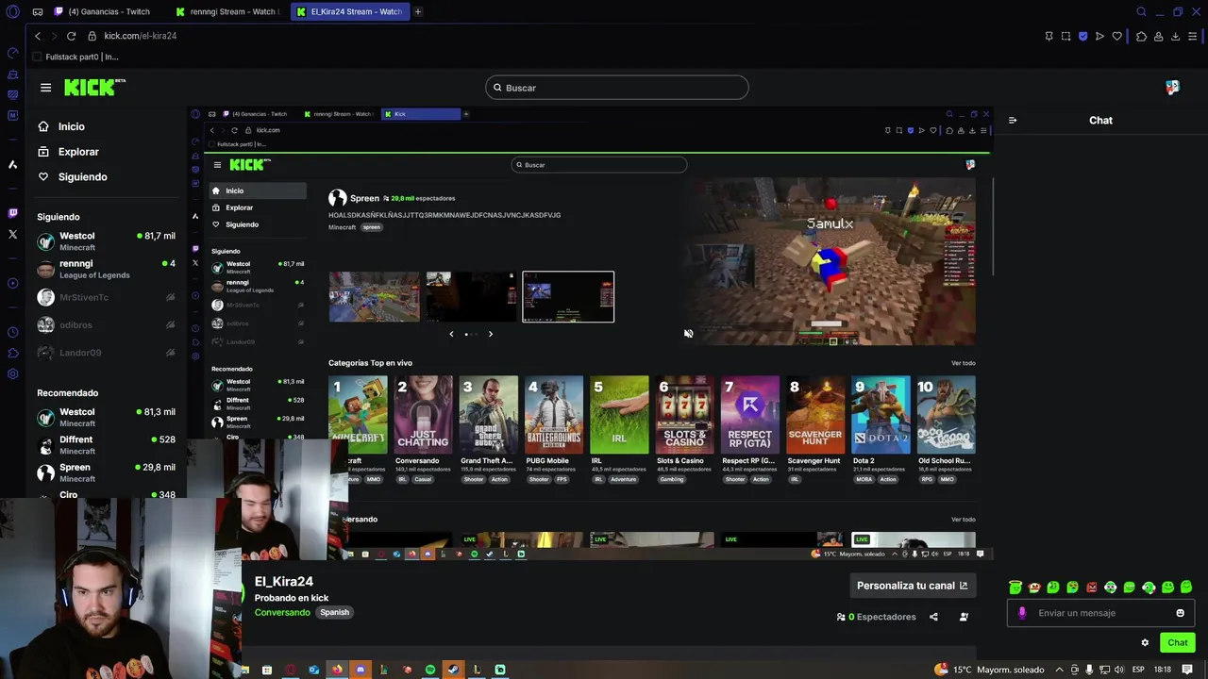Select the El_Kira24 Stream tab
This screenshot has width=1208, height=679.
point(350,11)
